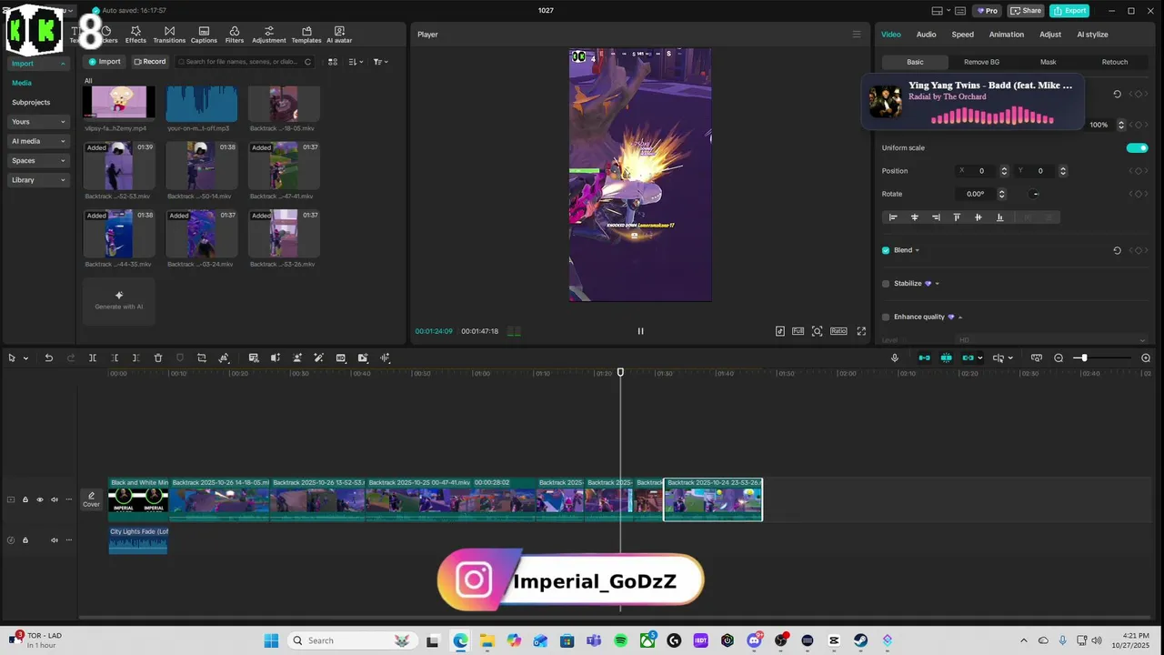Image resolution: width=1164 pixels, height=655 pixels.
Task: Click the Import media button
Action: pyautogui.click(x=105, y=62)
